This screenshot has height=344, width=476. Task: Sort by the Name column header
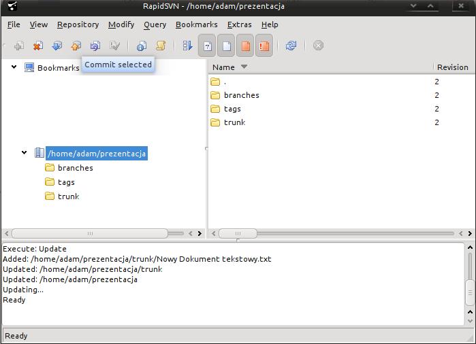point(321,67)
